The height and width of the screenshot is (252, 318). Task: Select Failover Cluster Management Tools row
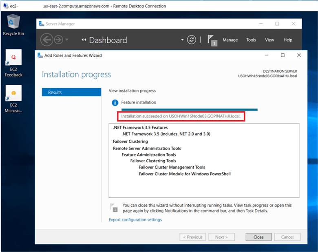point(172,167)
